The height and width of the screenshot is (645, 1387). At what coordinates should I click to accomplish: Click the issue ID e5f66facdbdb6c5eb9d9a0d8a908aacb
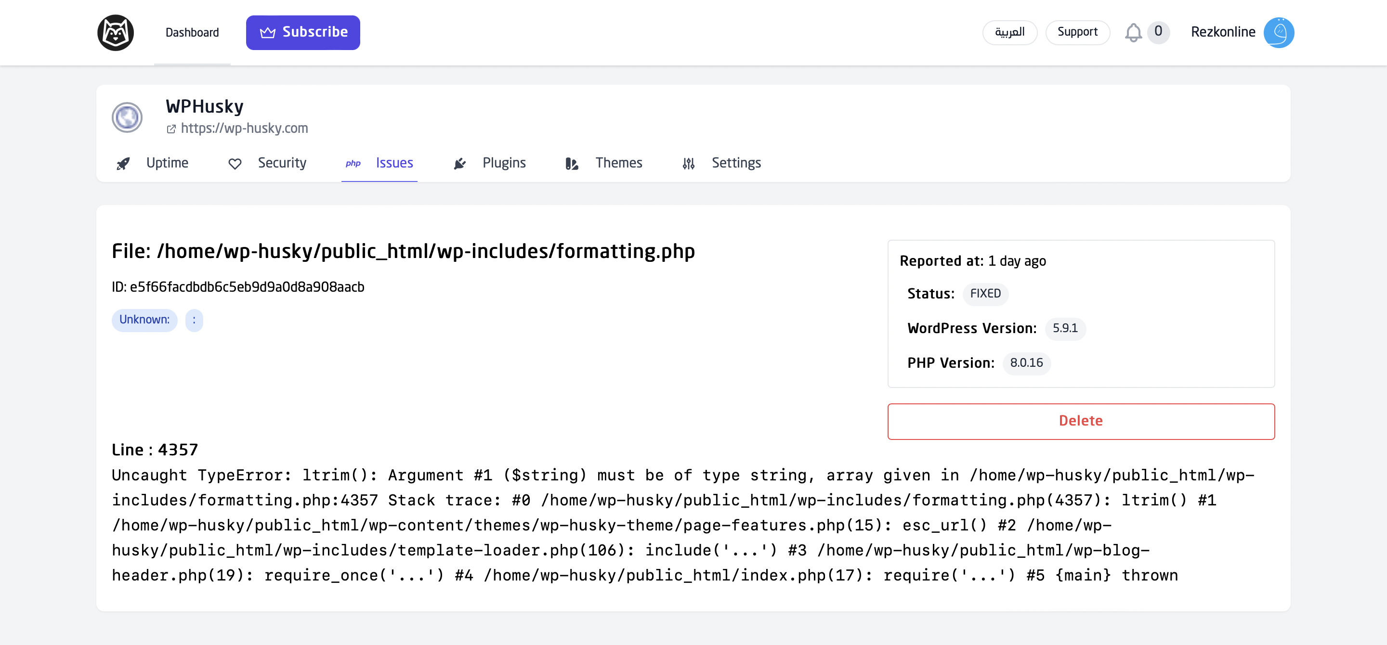238,287
